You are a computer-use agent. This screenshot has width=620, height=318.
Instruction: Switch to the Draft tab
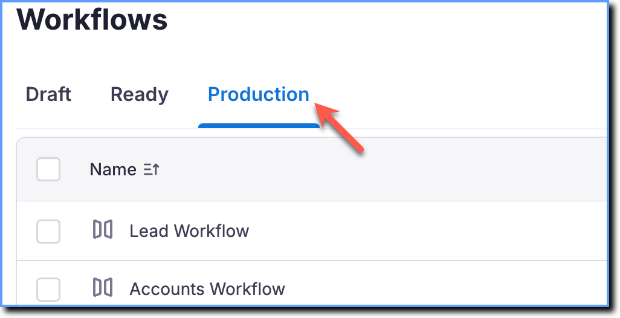48,94
